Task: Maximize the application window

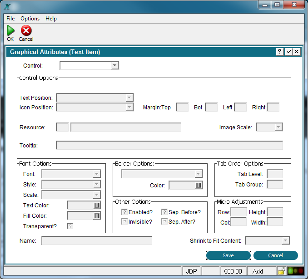Action: coord(277,5)
